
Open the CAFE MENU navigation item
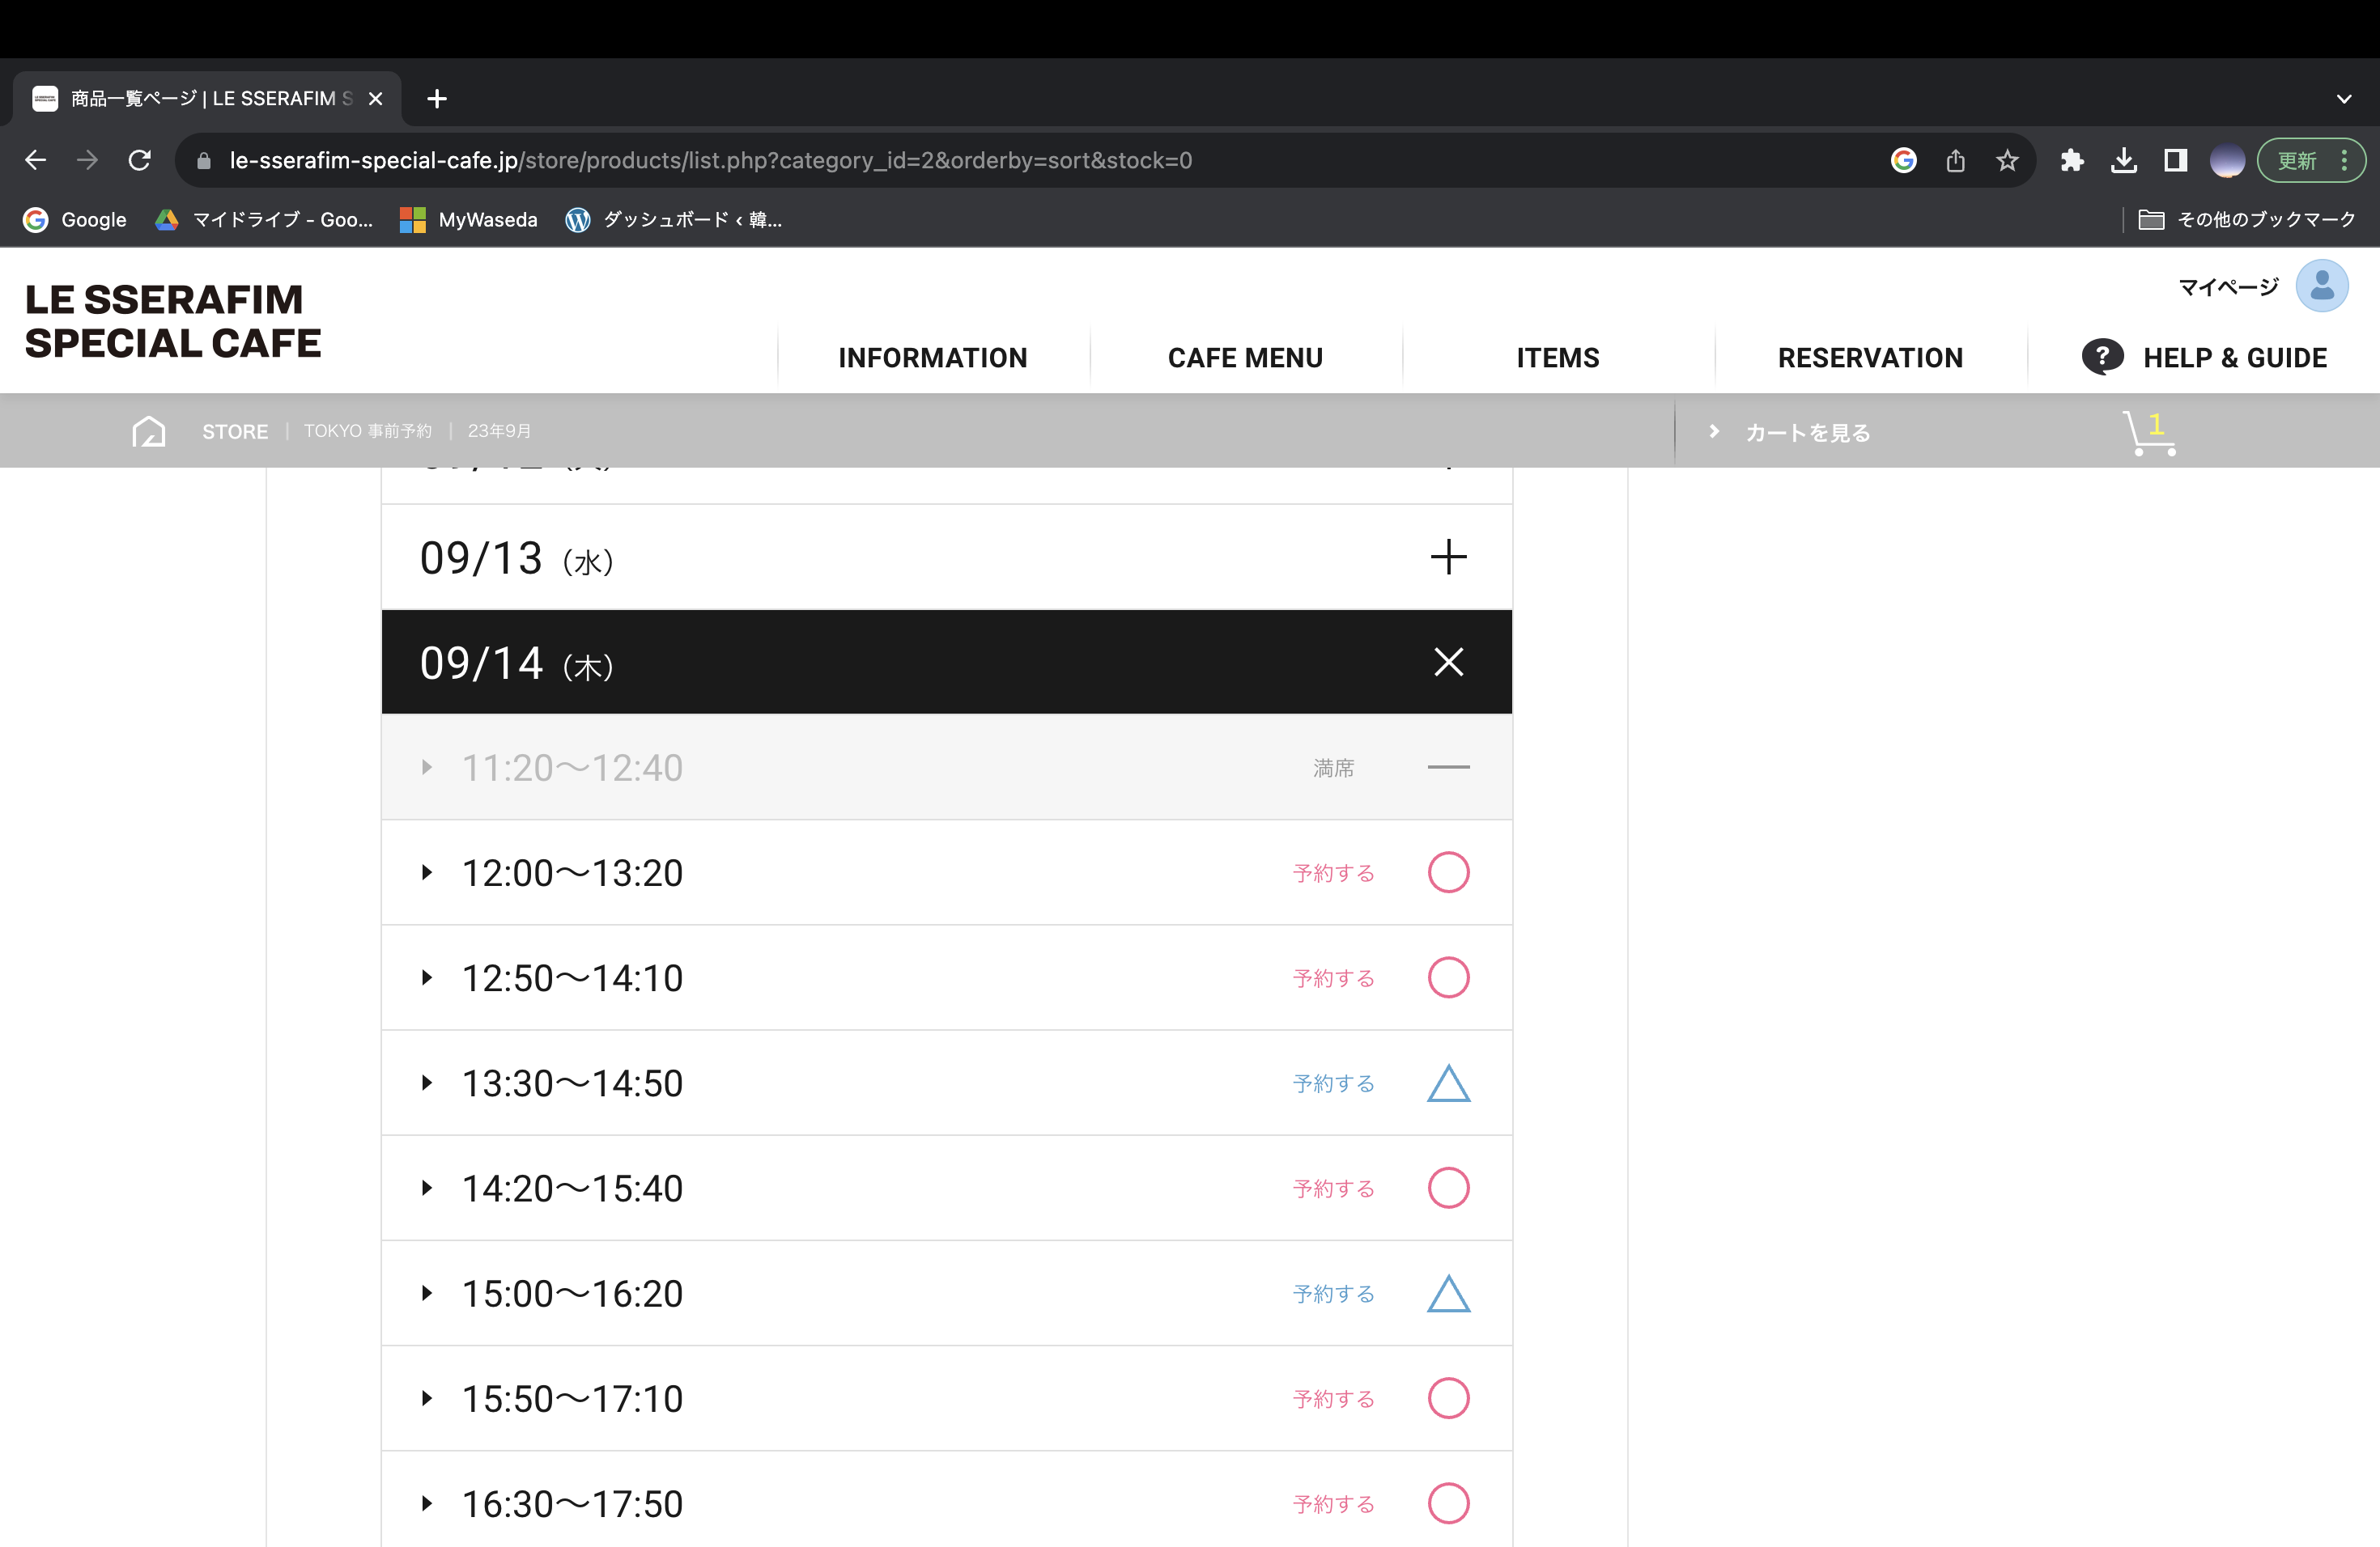[x=1245, y=358]
